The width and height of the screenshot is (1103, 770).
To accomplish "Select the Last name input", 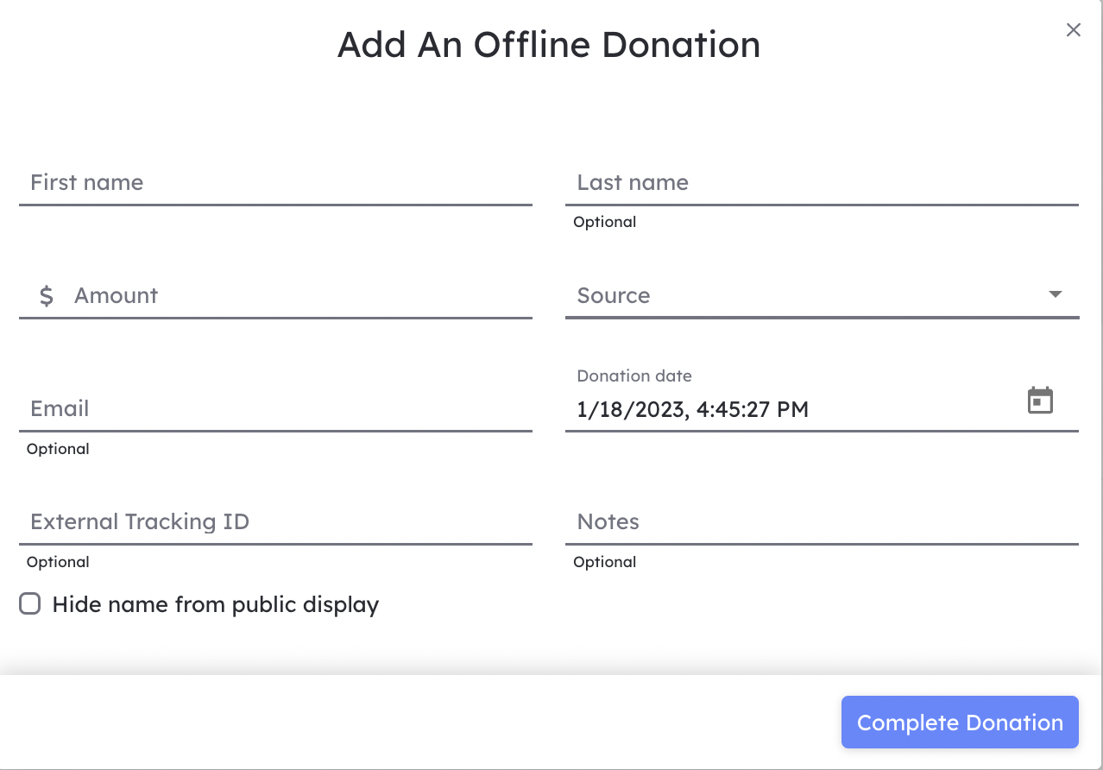I will pos(822,183).
